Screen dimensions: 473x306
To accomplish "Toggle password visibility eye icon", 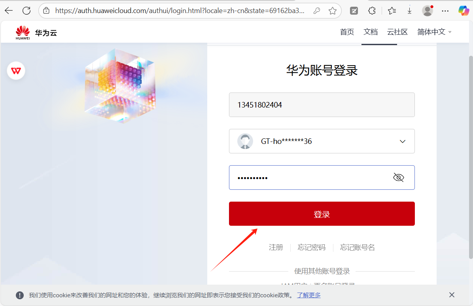I will click(x=399, y=178).
